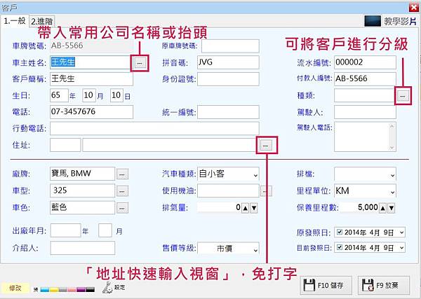Click the F9 放棄 discard button

coord(384,286)
